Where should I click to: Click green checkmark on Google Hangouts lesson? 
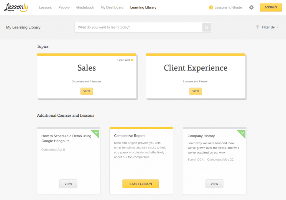[x=96, y=133]
